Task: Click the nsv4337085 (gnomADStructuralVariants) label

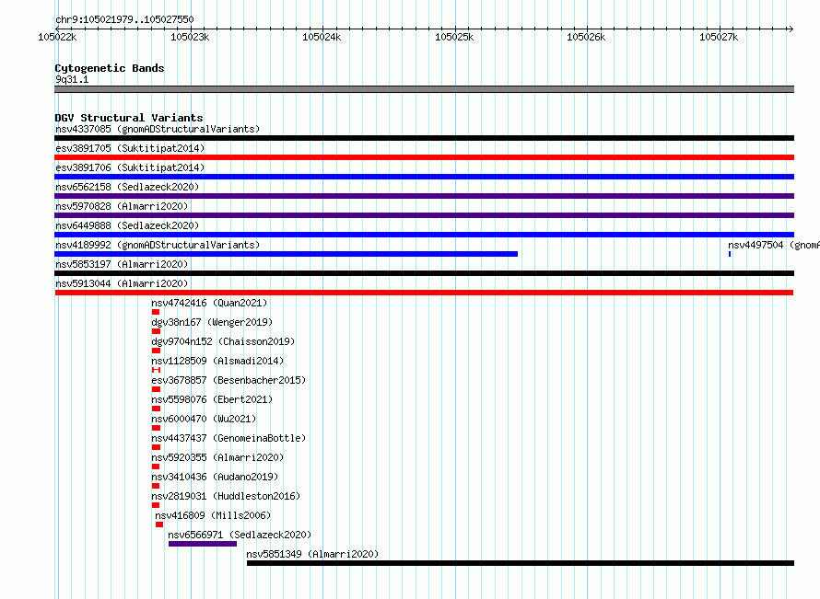Action: [x=158, y=129]
